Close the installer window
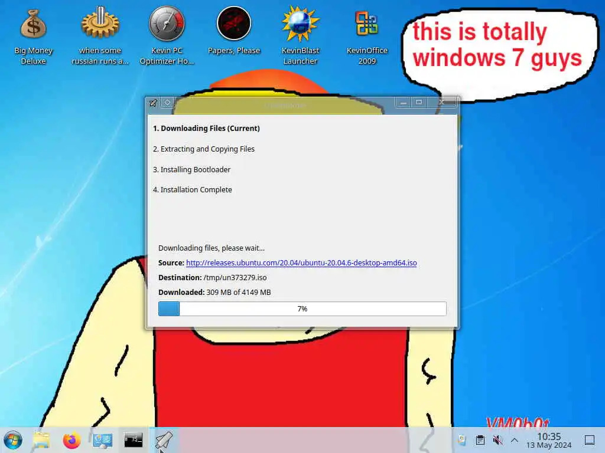This screenshot has width=605, height=453. coord(442,102)
